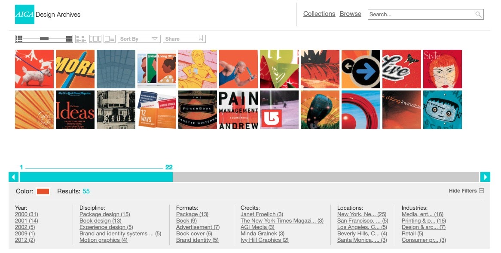501x253 pixels.
Task: Select the smallest thumbnail grid icon
Action: pos(19,39)
